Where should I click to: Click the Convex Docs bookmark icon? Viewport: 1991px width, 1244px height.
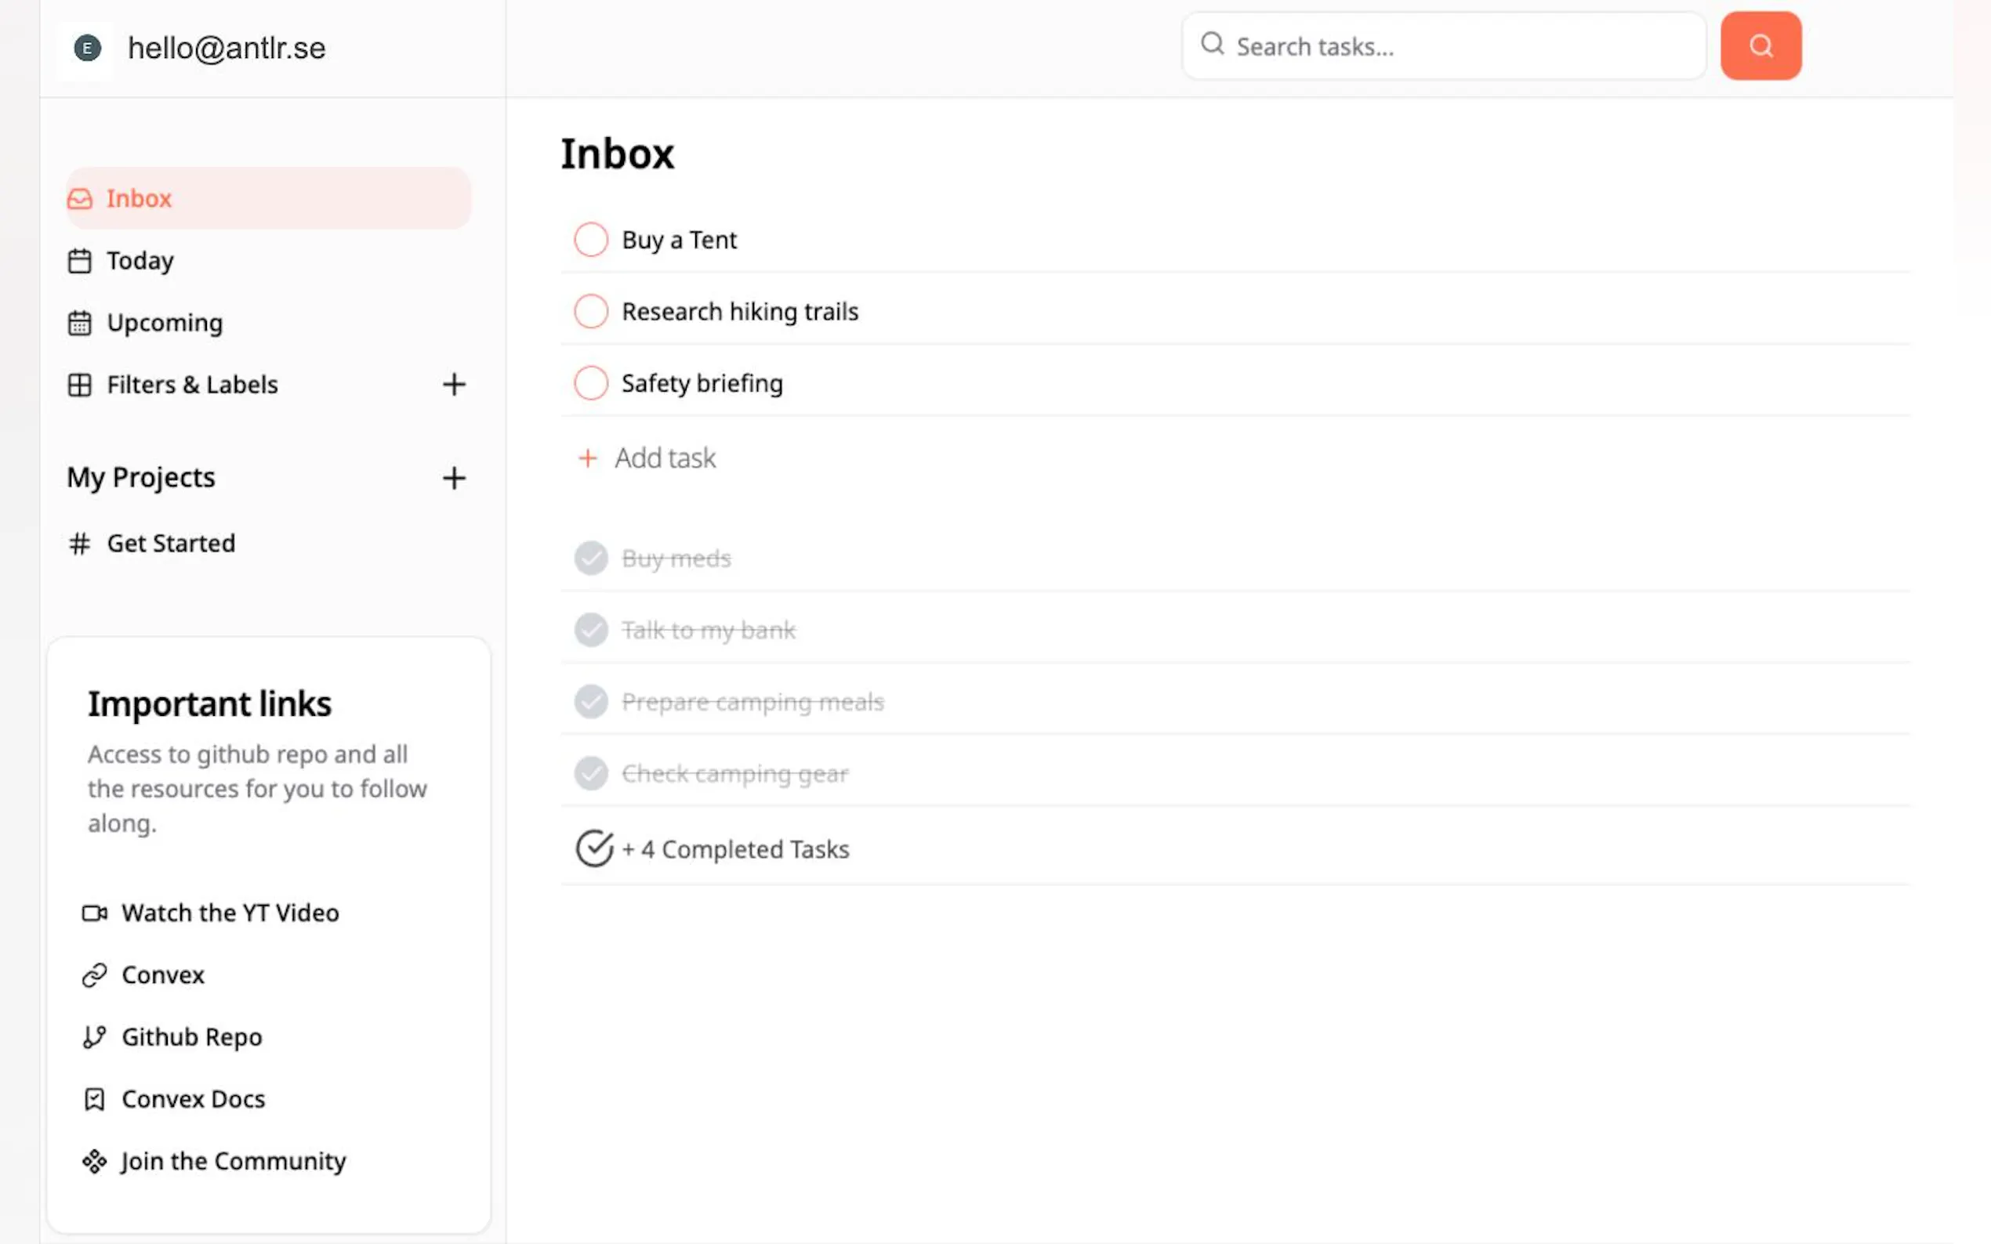tap(95, 1099)
